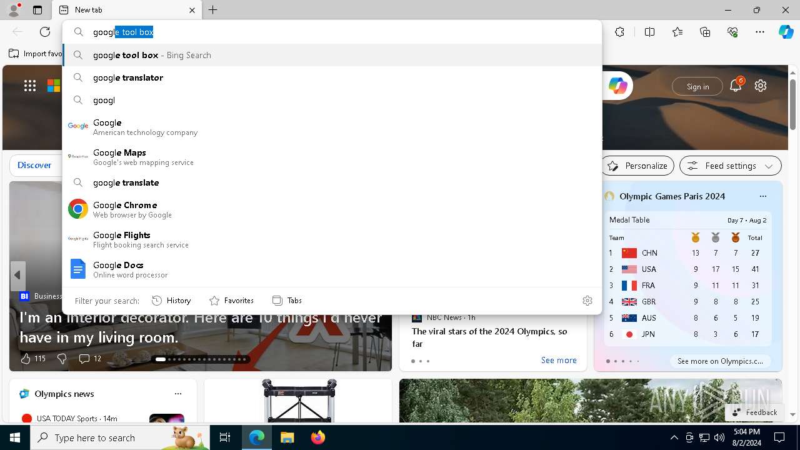Open Task View in taskbar

tap(225, 437)
